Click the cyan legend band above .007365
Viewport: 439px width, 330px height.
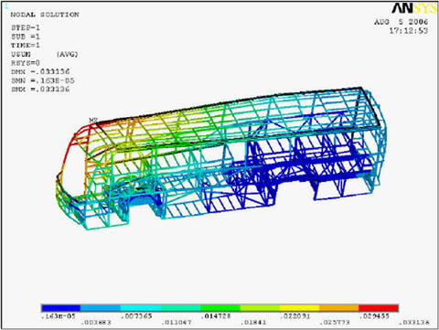pyautogui.click(x=141, y=308)
